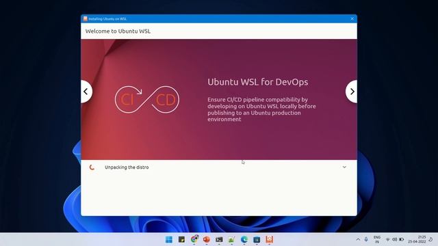Expand the Unpacking the distro details chevron
Image resolution: width=438 pixels, height=246 pixels.
pos(344,167)
